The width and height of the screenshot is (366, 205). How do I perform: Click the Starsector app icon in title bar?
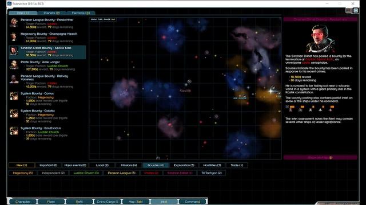coord(9,4)
